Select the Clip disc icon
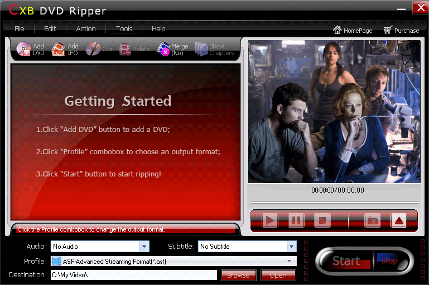The width and height of the screenshot is (429, 285). tap(93, 49)
